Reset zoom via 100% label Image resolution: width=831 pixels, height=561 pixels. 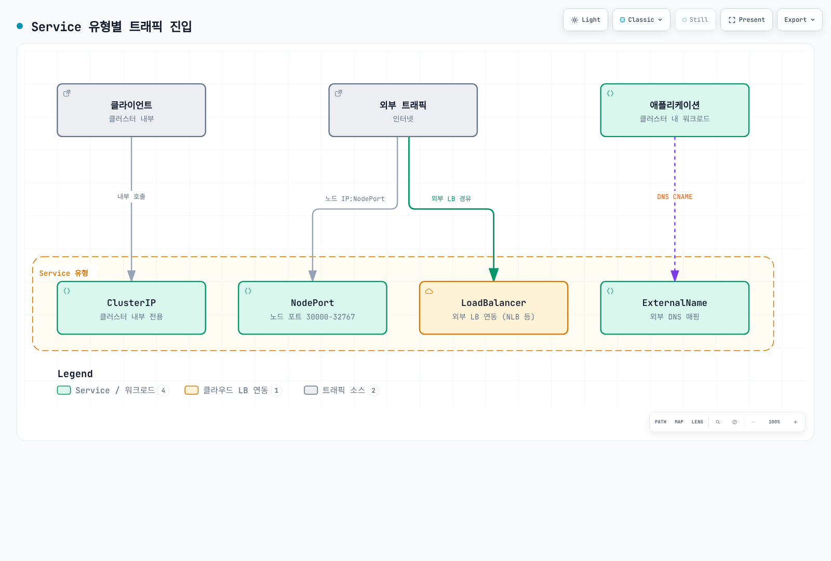(774, 422)
